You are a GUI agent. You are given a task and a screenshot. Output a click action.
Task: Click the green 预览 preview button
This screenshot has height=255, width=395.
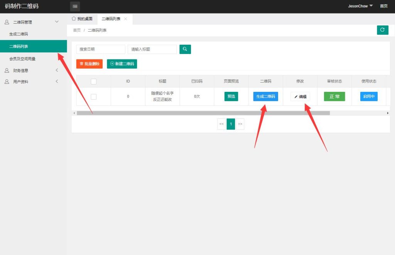[x=231, y=96]
